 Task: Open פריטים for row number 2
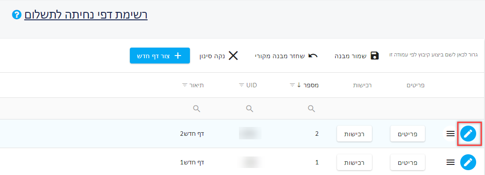pyautogui.click(x=408, y=134)
